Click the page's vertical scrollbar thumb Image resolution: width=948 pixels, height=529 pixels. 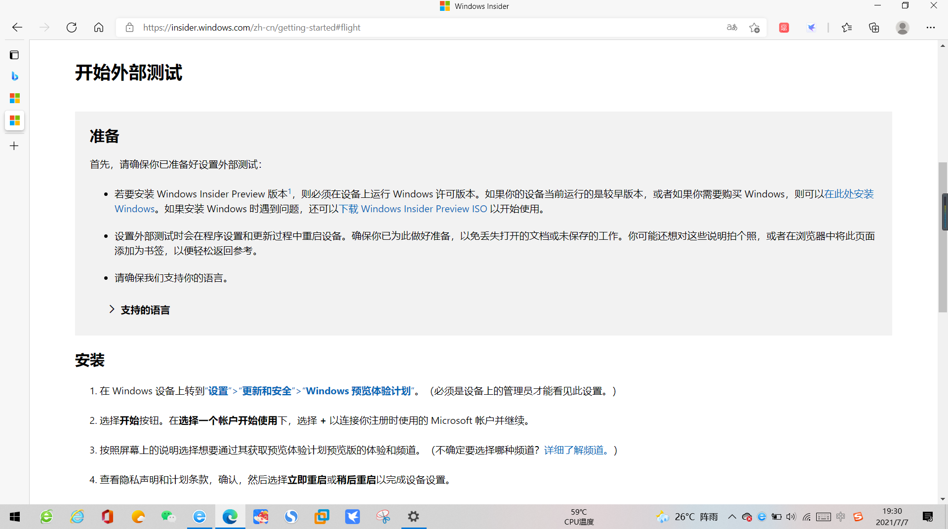pos(943,237)
